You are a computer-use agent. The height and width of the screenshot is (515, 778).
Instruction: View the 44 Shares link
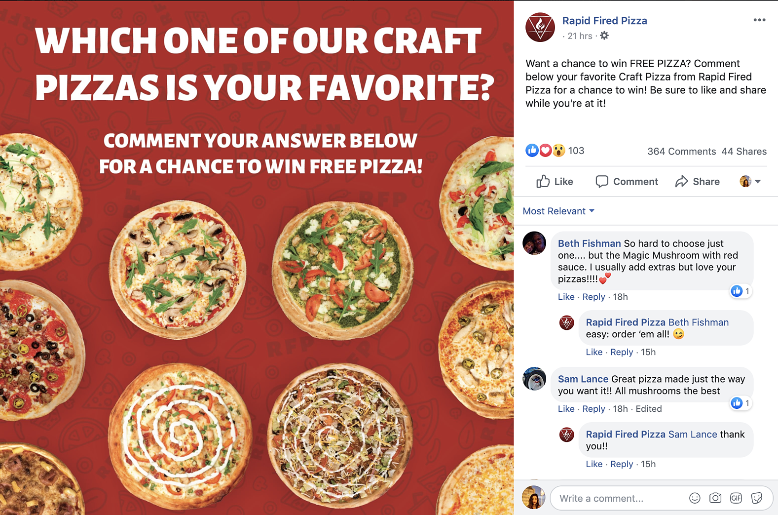(x=744, y=152)
